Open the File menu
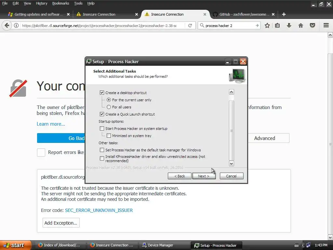333x250 pixels. [x=5, y=3]
